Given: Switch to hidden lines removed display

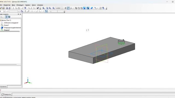Looking at the screenshot, I should click(79, 8).
